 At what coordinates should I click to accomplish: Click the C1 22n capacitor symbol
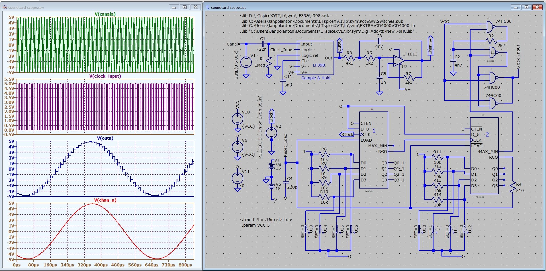pos(263,44)
